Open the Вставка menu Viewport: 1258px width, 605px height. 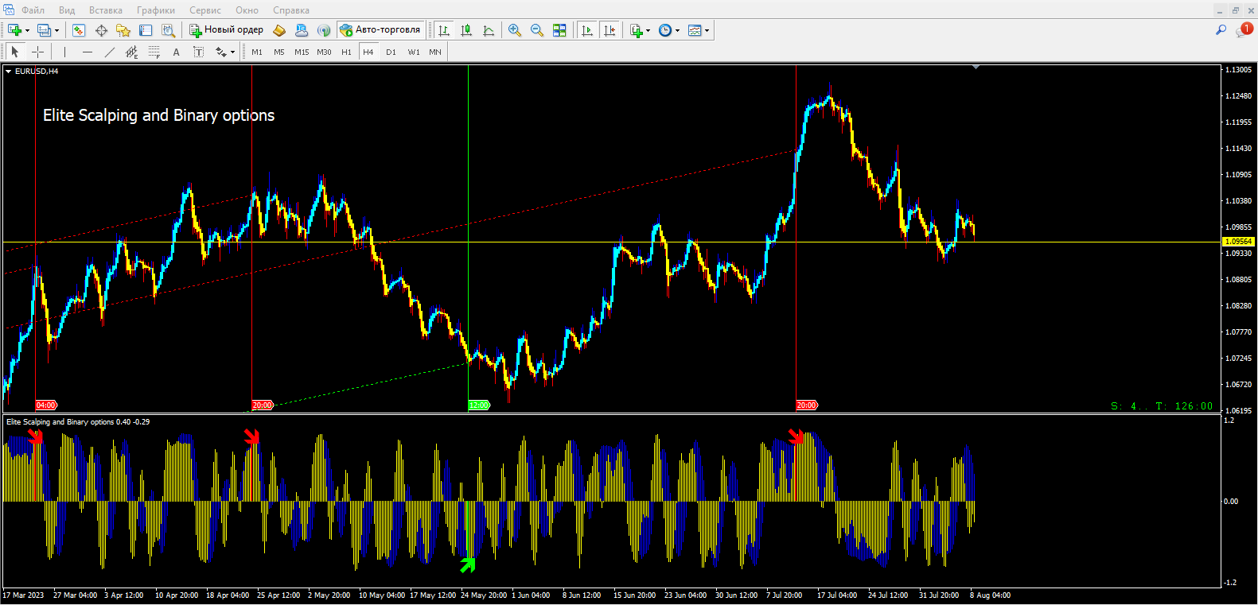click(x=105, y=10)
